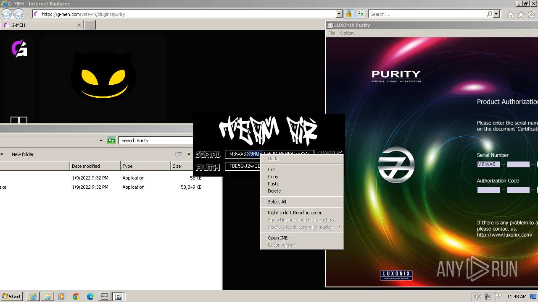Screen dimensions: 538x302
Task: Sort by the Type column header
Action: [x=145, y=166]
